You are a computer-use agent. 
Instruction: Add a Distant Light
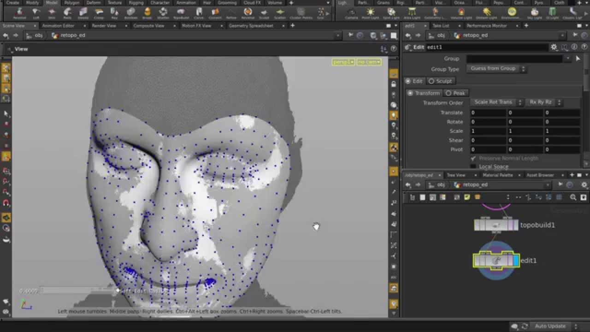pyautogui.click(x=487, y=13)
